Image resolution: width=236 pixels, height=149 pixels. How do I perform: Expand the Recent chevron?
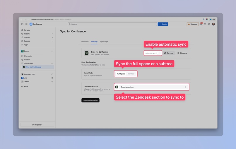pyautogui.click(x=52, y=34)
